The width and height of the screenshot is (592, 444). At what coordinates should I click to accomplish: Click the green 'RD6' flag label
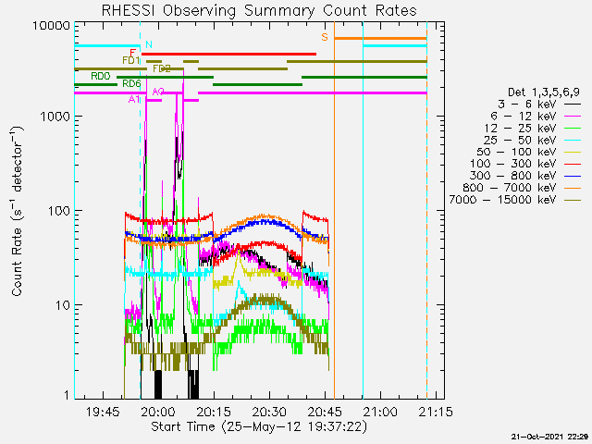coord(131,84)
